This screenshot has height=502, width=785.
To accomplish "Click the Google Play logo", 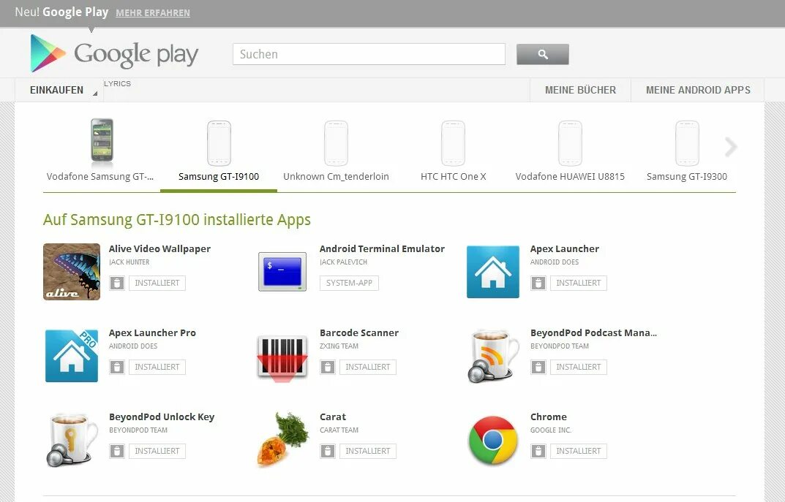I will [x=115, y=53].
